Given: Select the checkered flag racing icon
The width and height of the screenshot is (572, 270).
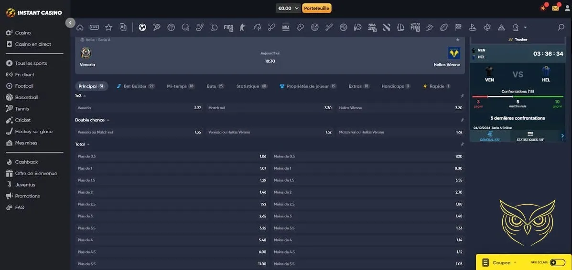Looking at the screenshot, I should tap(458, 27).
